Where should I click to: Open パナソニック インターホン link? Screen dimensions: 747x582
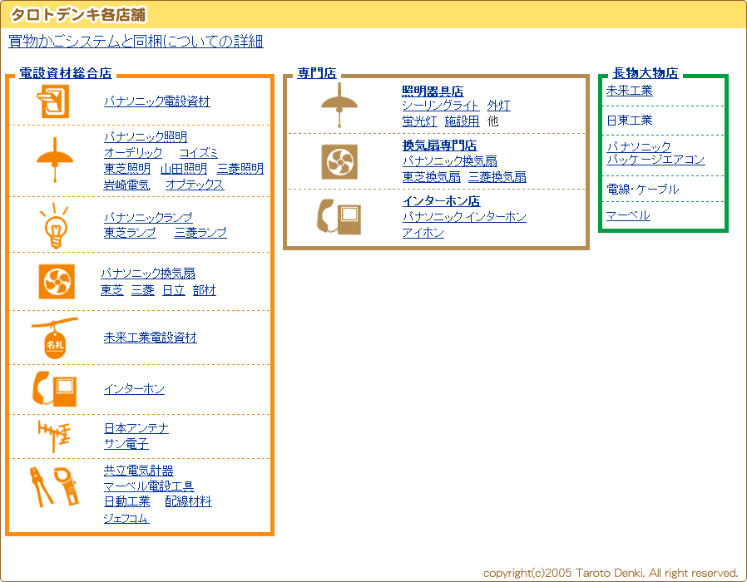click(464, 217)
